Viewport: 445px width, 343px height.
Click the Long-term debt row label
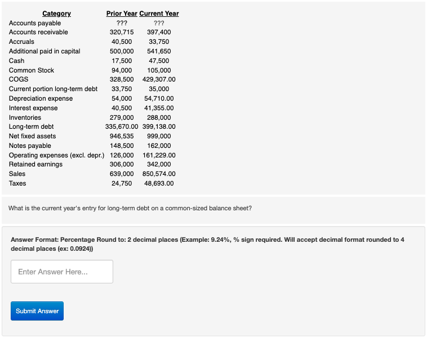click(31, 127)
